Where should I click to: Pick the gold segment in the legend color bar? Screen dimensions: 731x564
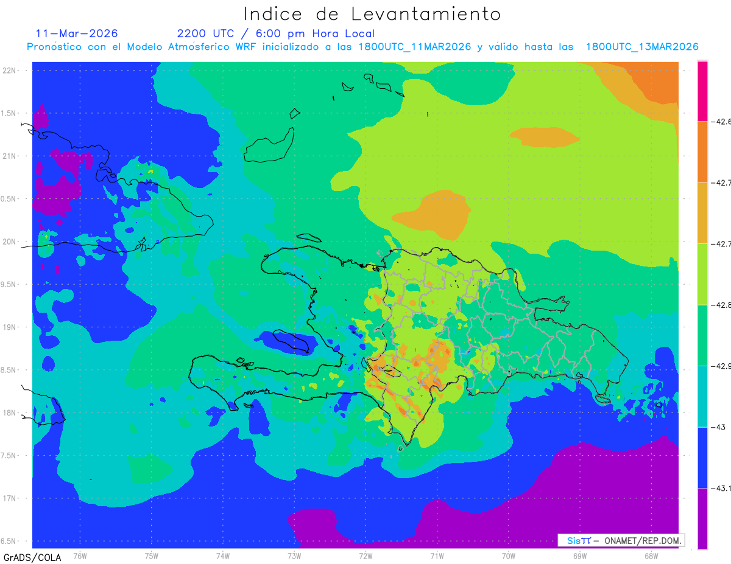[702, 213]
